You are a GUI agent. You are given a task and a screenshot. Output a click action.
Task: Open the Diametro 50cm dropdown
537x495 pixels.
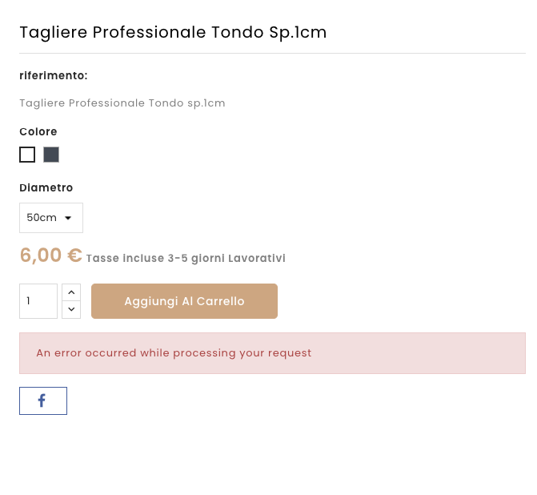(x=50, y=218)
